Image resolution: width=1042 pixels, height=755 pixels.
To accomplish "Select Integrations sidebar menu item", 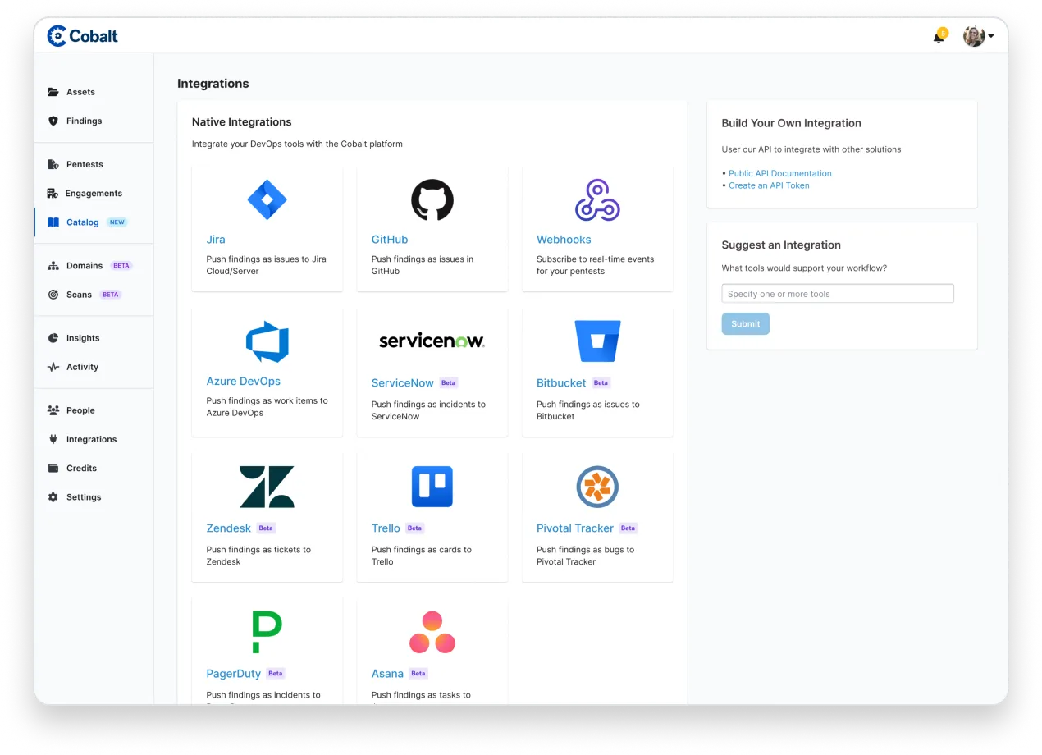I will coord(94,439).
